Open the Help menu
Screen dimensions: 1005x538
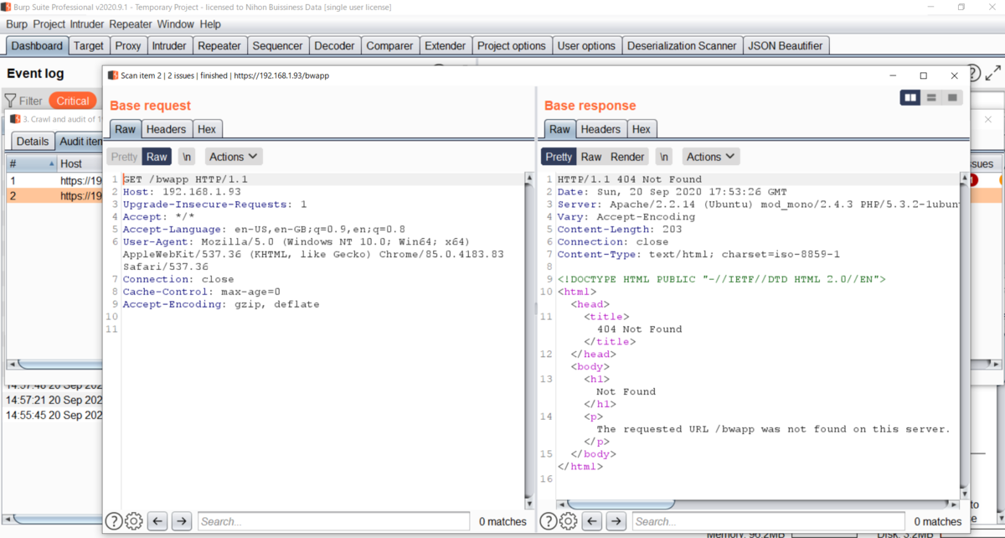coord(210,24)
